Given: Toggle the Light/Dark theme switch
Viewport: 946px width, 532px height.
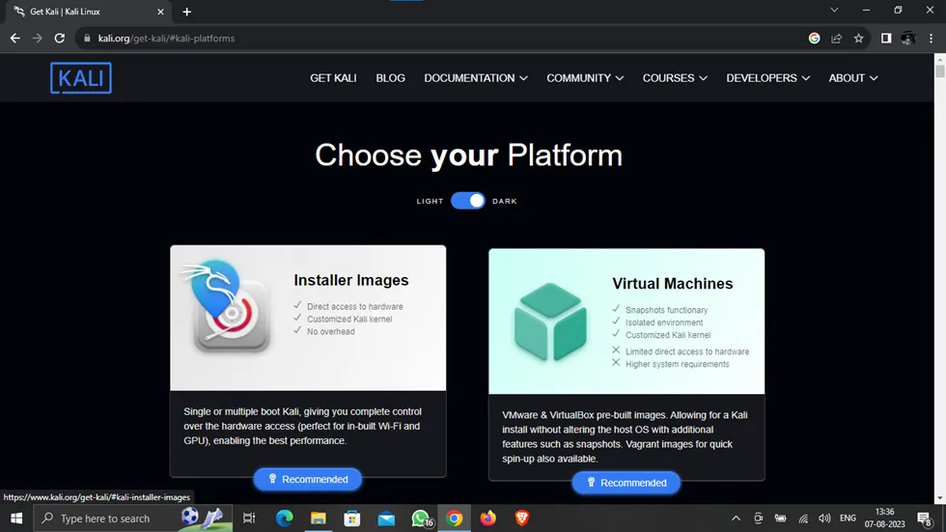Looking at the screenshot, I should (x=467, y=201).
